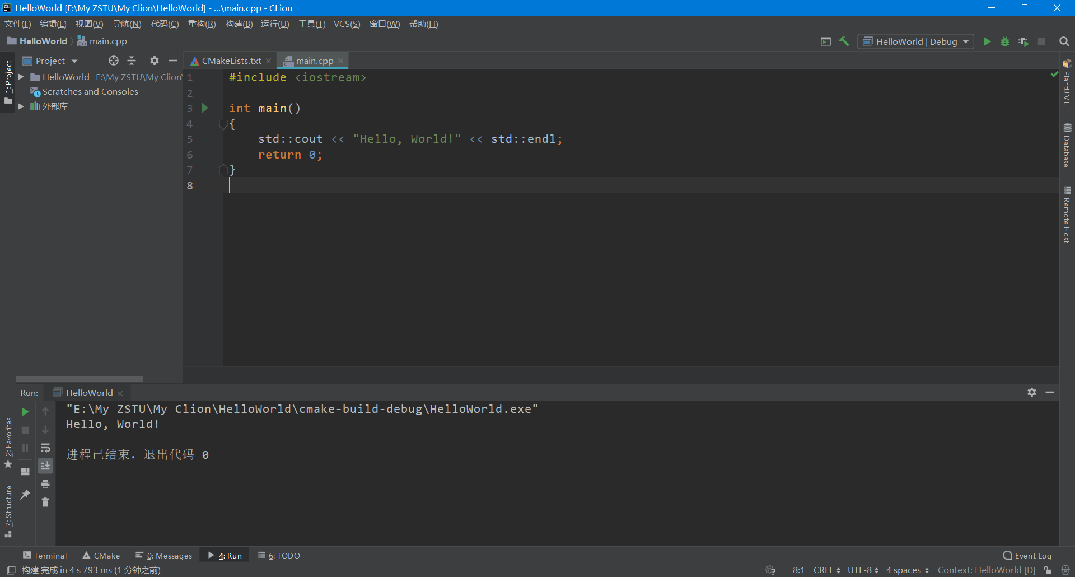
Task: Toggle scroll-to-end in the console
Action: (x=45, y=466)
